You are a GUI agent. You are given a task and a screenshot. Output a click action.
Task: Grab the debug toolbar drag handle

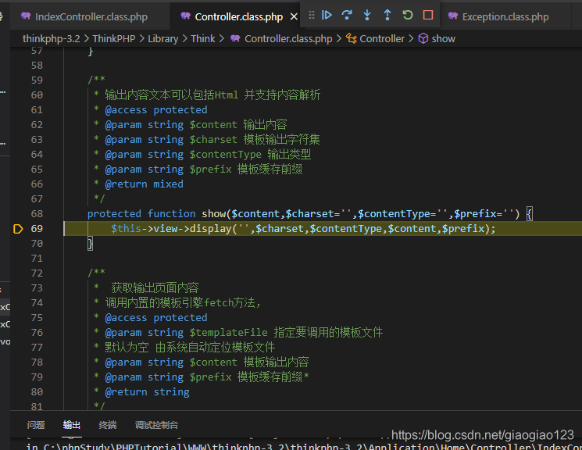click(312, 15)
